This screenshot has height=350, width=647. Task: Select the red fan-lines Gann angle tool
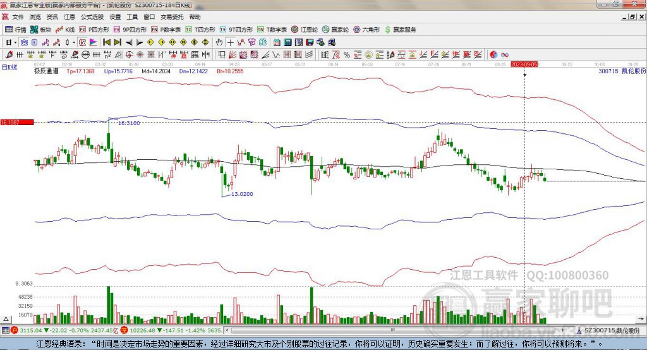click(233, 54)
